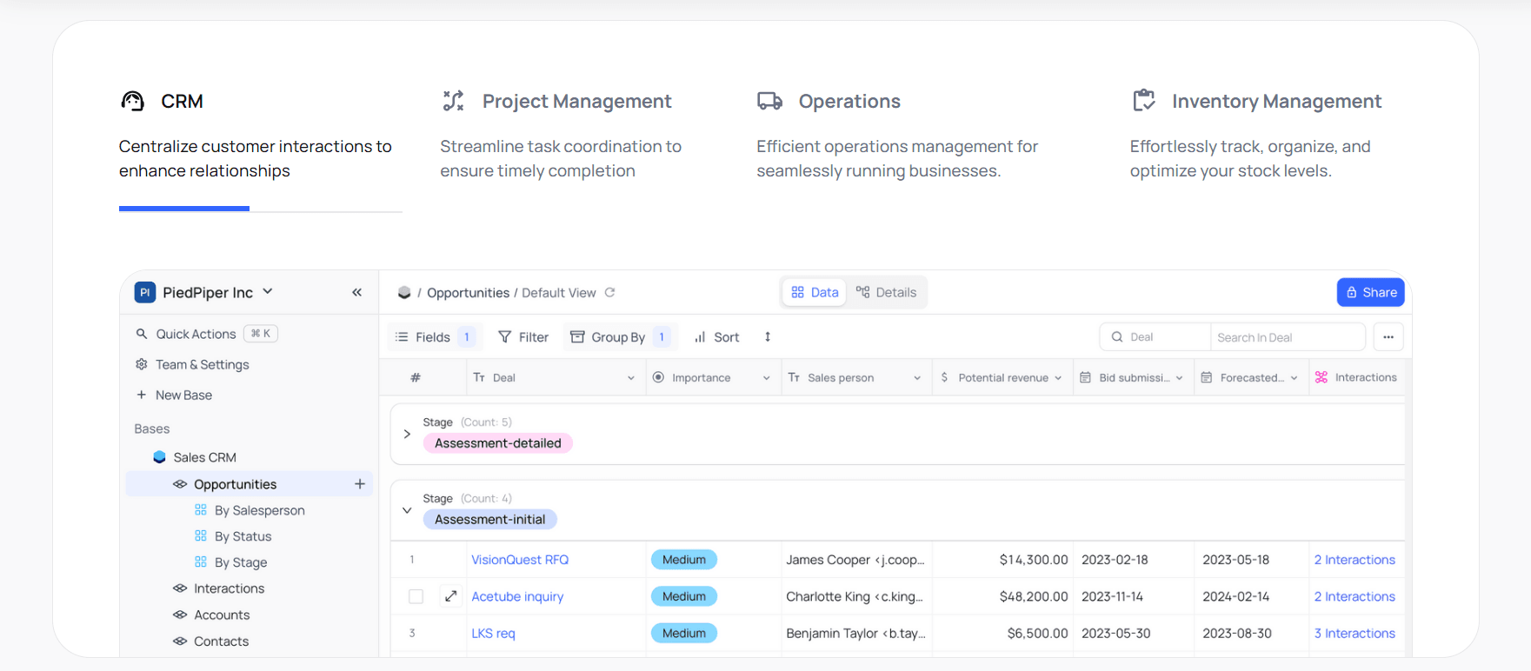Select the CRM feature tab

[260, 136]
